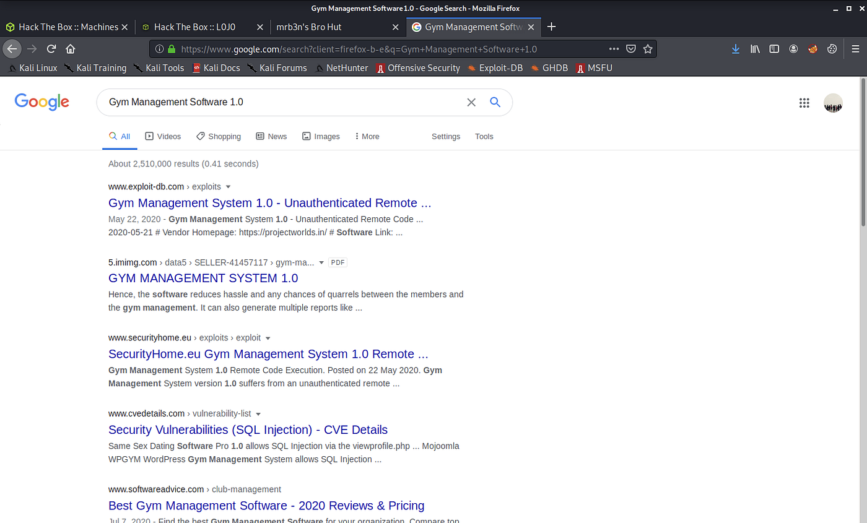867x523 pixels.
Task: Open MSFU bookmark
Action: pos(594,68)
